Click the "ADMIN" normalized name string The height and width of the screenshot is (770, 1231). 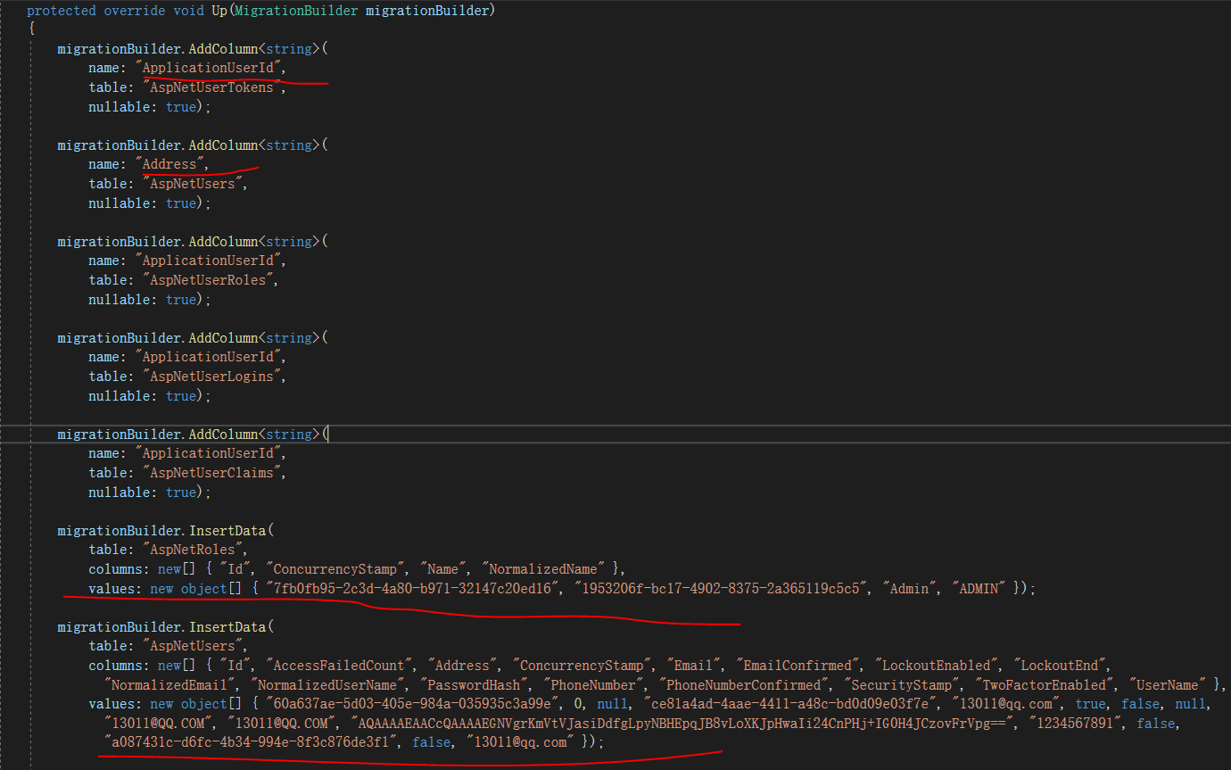point(979,588)
